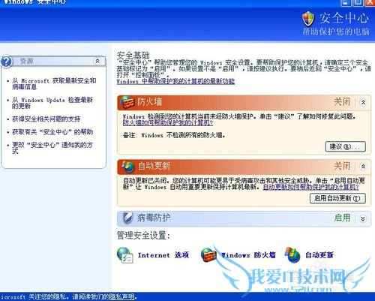375x301 pixels.
Task: Open the link 获取有关“安全中心”的帮助
Action: (52, 132)
